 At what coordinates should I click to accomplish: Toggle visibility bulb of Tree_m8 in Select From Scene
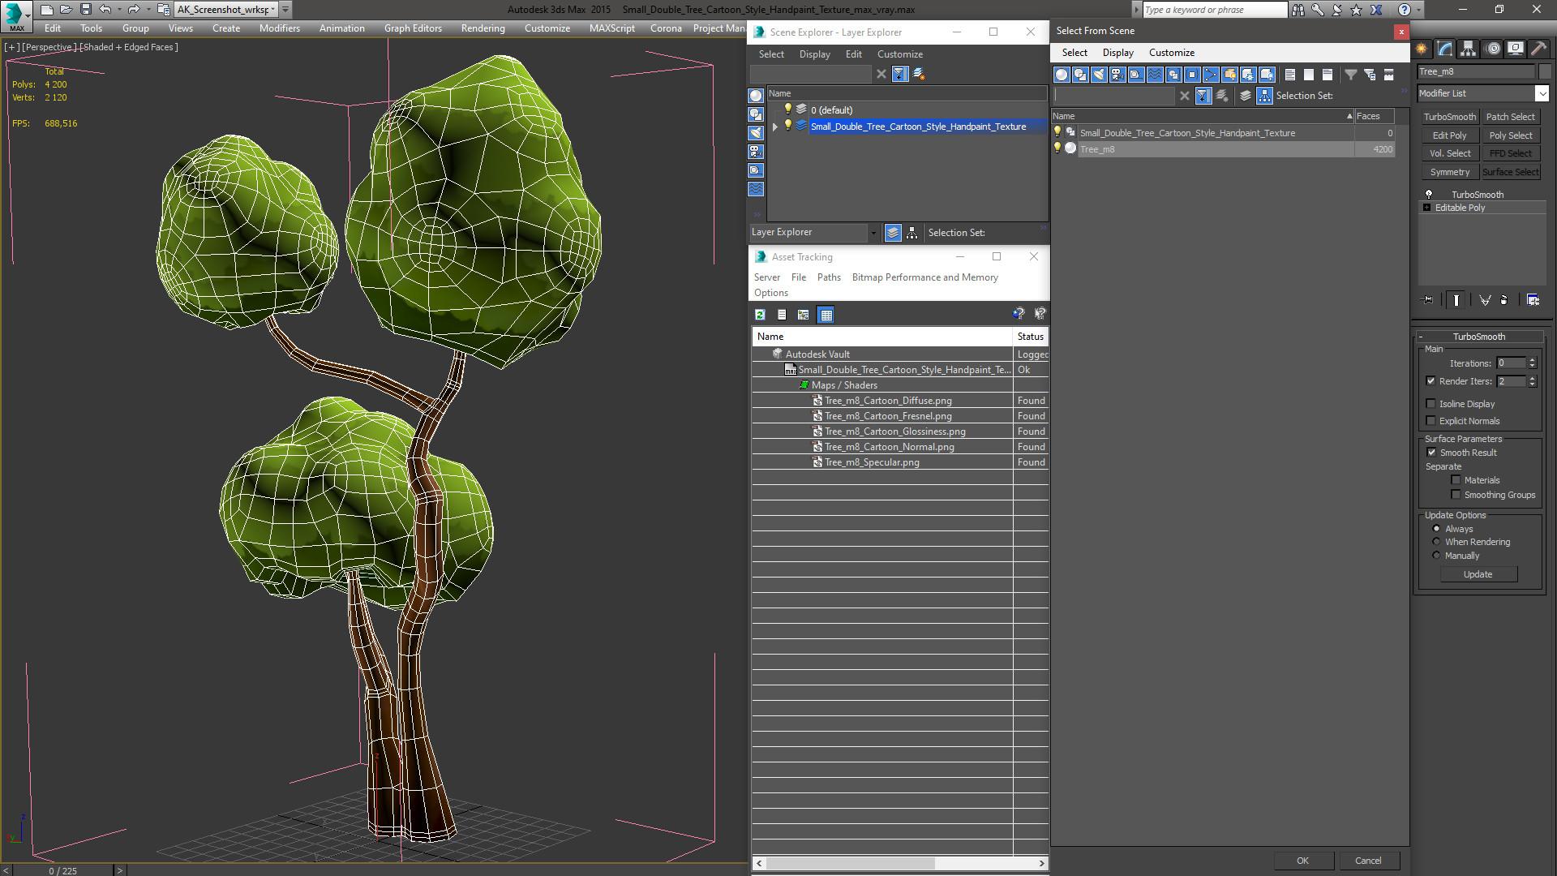(x=1057, y=148)
